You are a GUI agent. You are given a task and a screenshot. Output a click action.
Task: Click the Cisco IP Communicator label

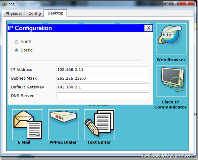(170, 104)
